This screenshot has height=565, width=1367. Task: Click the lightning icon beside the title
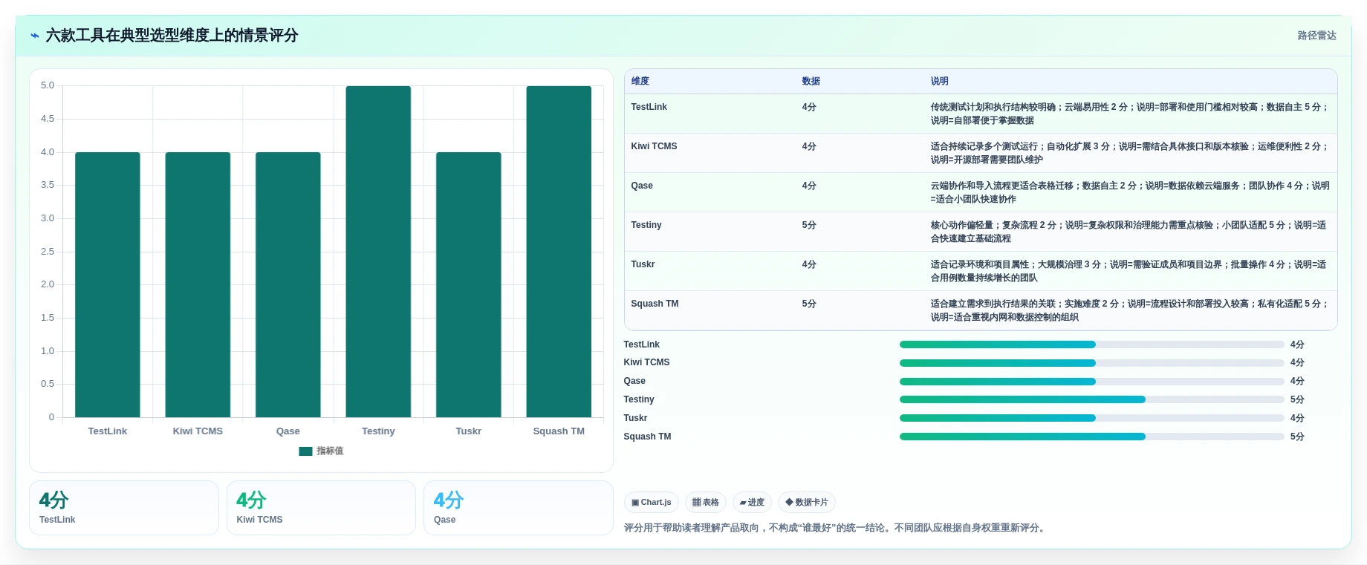[x=35, y=36]
